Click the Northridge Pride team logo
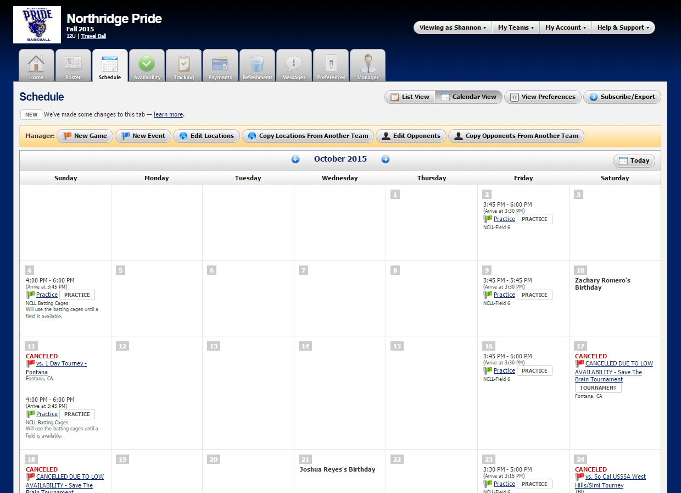681x493 pixels. coord(37,25)
